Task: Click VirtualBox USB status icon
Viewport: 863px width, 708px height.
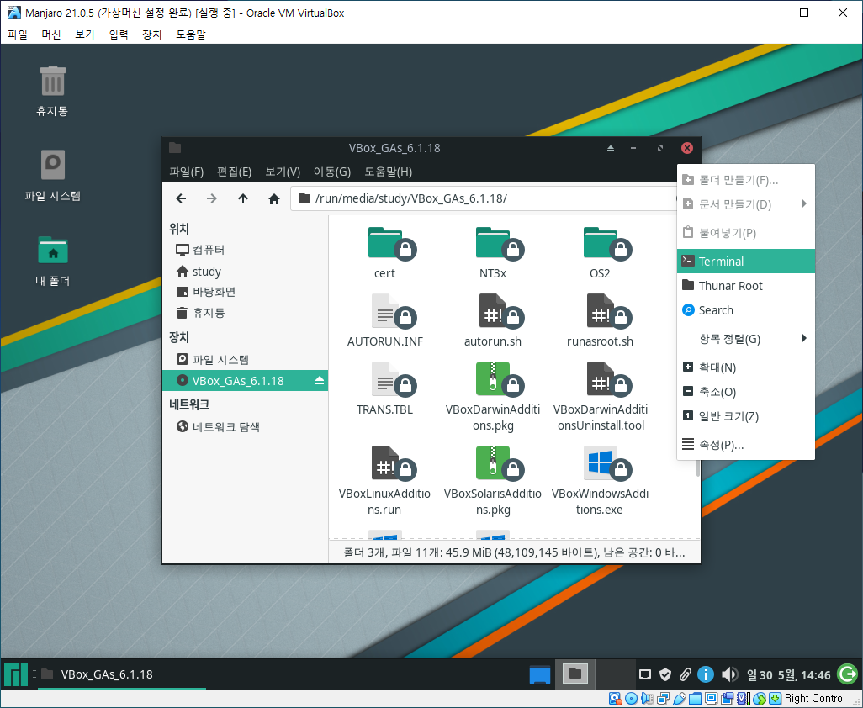Action: coord(679,699)
